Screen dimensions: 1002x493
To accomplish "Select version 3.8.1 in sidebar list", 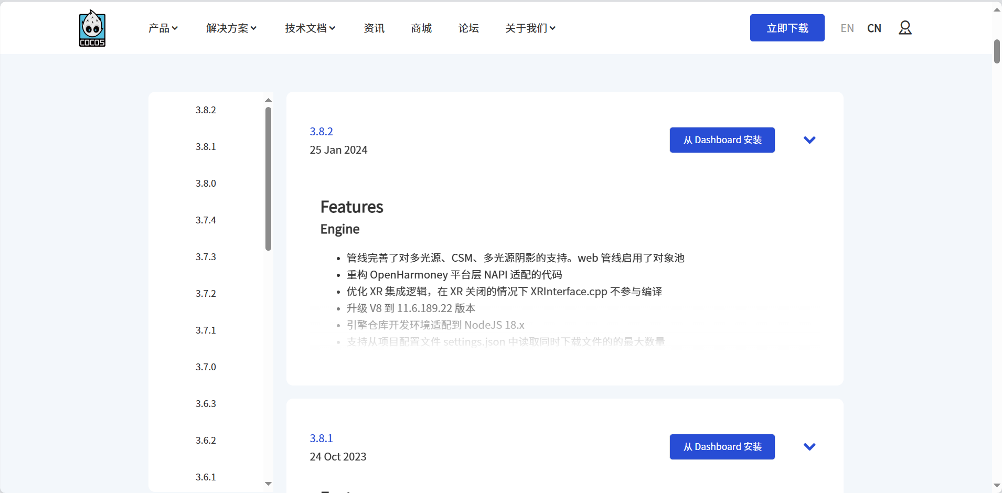I will pyautogui.click(x=206, y=147).
